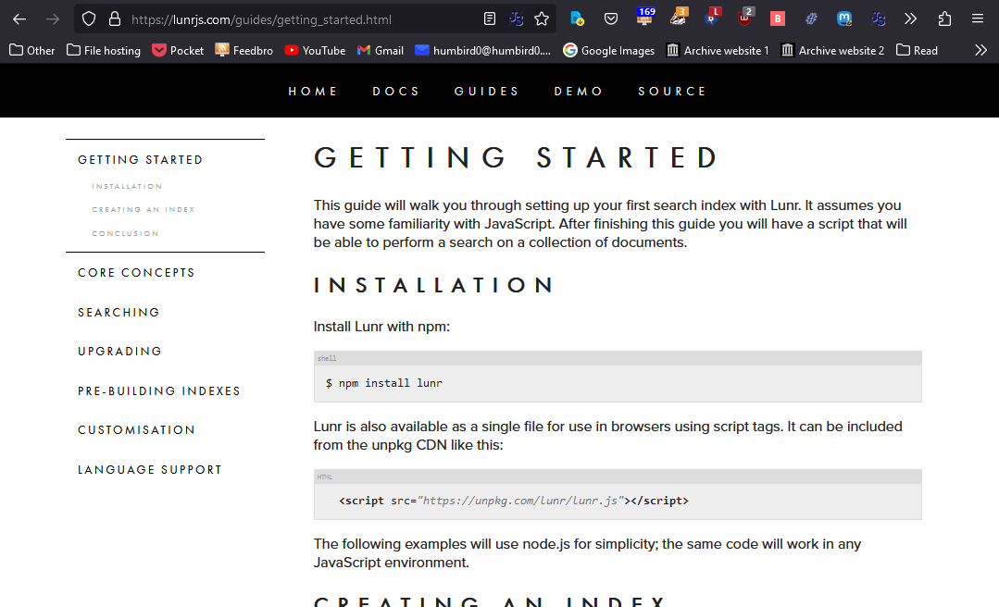
Task: Open the YouTube bookmark
Action: pyautogui.click(x=315, y=51)
